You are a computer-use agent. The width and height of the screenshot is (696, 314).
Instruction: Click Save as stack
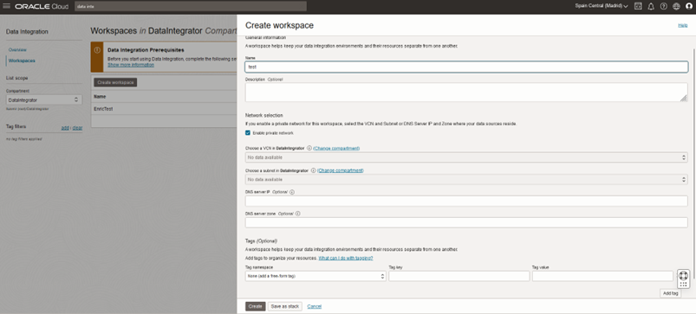click(x=285, y=306)
